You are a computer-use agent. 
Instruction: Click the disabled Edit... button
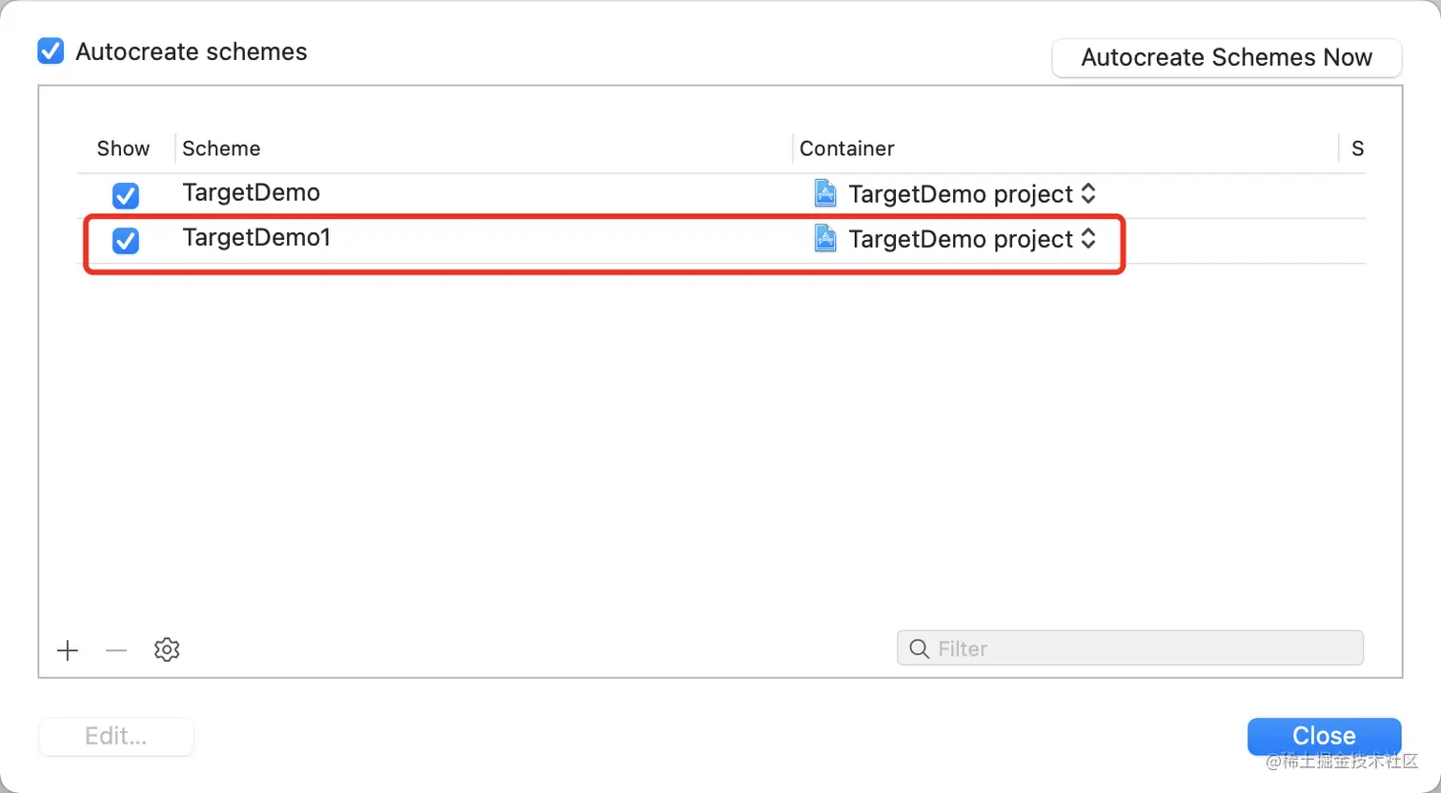pyautogui.click(x=115, y=736)
